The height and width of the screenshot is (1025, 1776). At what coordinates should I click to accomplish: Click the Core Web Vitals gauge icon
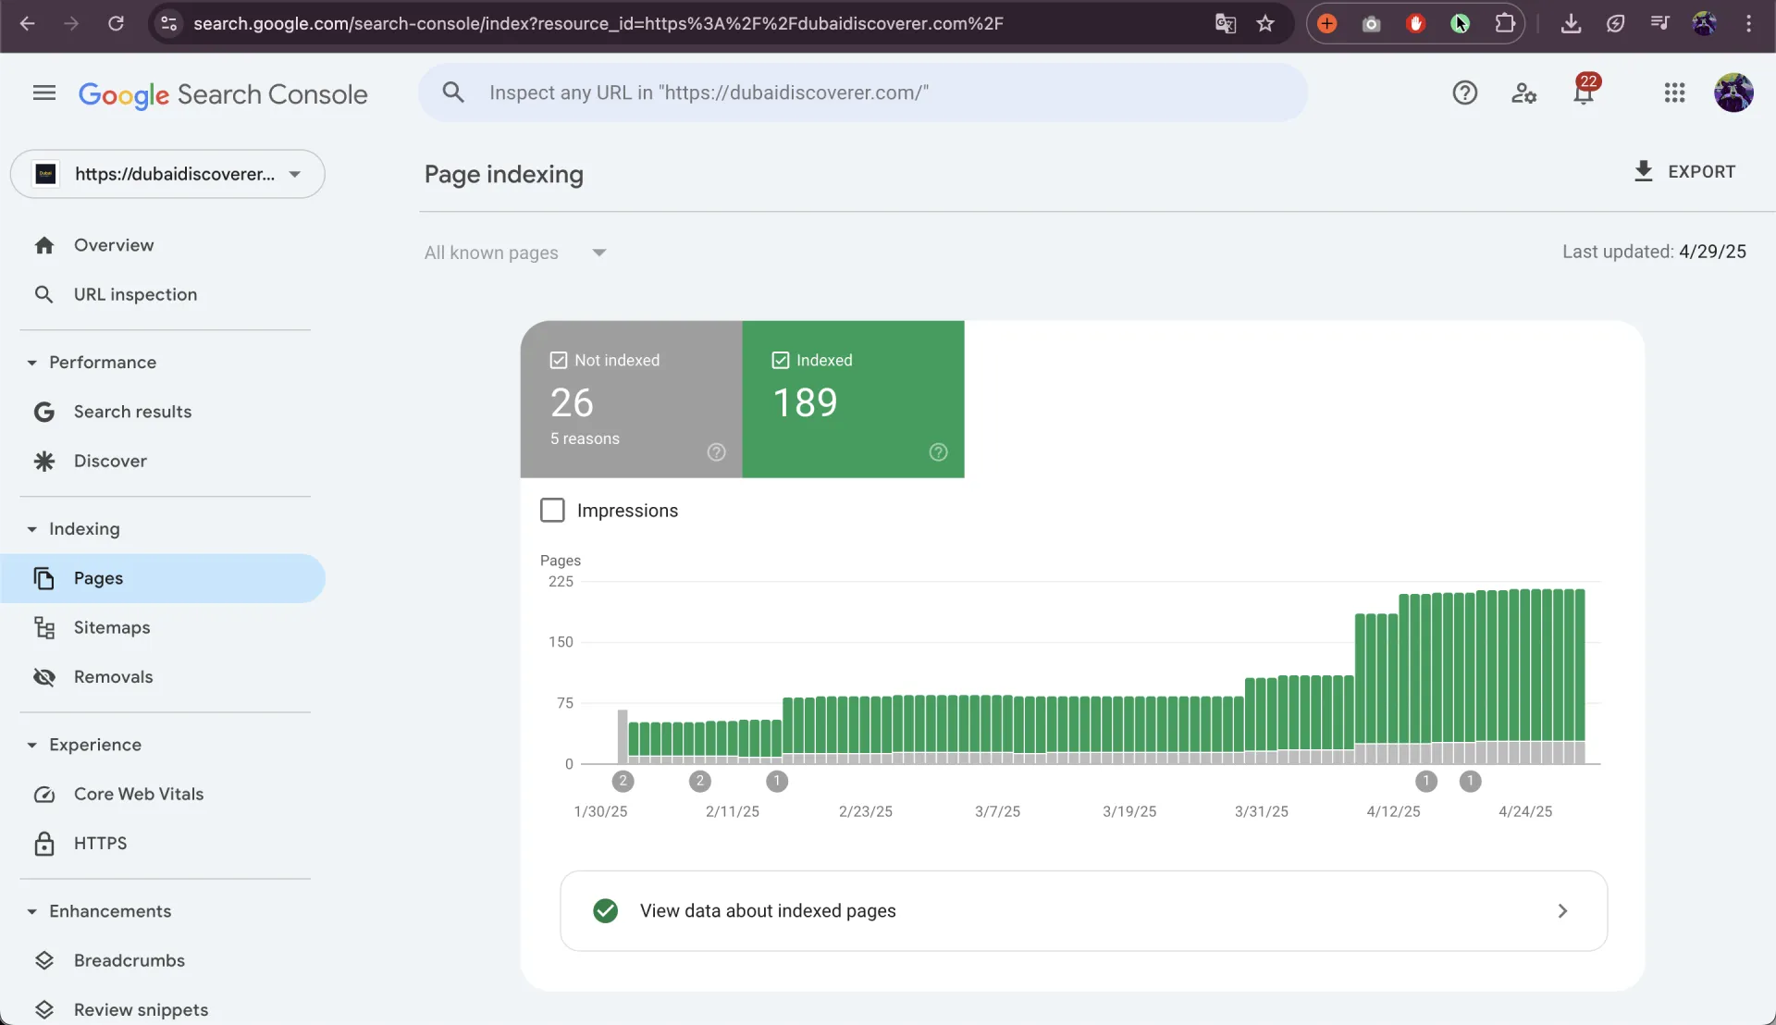(43, 795)
